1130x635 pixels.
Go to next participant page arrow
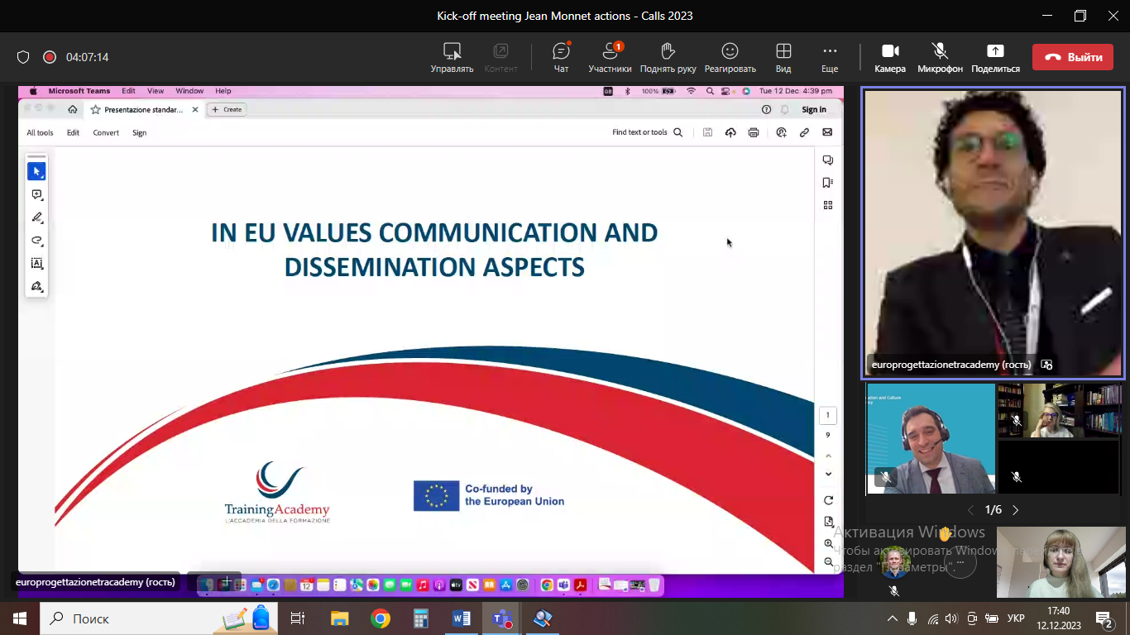pyautogui.click(x=1016, y=510)
